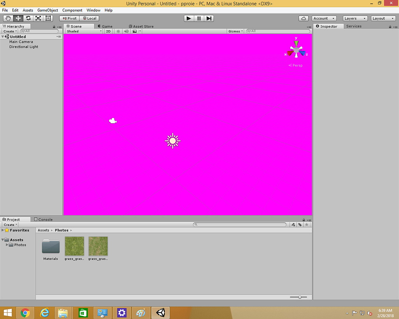Open Unity Hub from the taskbar
This screenshot has width=399, height=319.
pyautogui.click(x=160, y=313)
